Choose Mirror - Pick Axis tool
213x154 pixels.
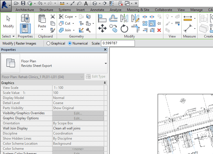124,18
